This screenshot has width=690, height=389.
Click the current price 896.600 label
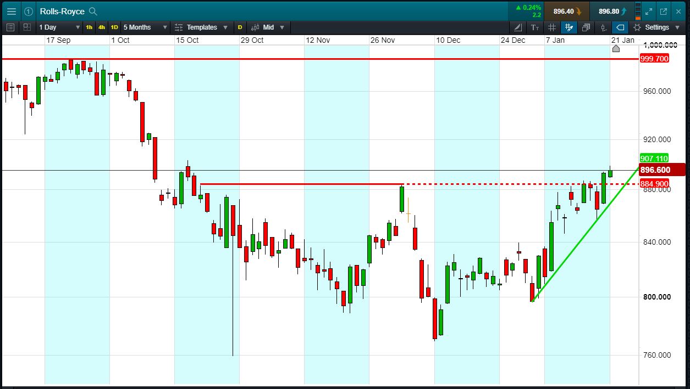point(662,170)
